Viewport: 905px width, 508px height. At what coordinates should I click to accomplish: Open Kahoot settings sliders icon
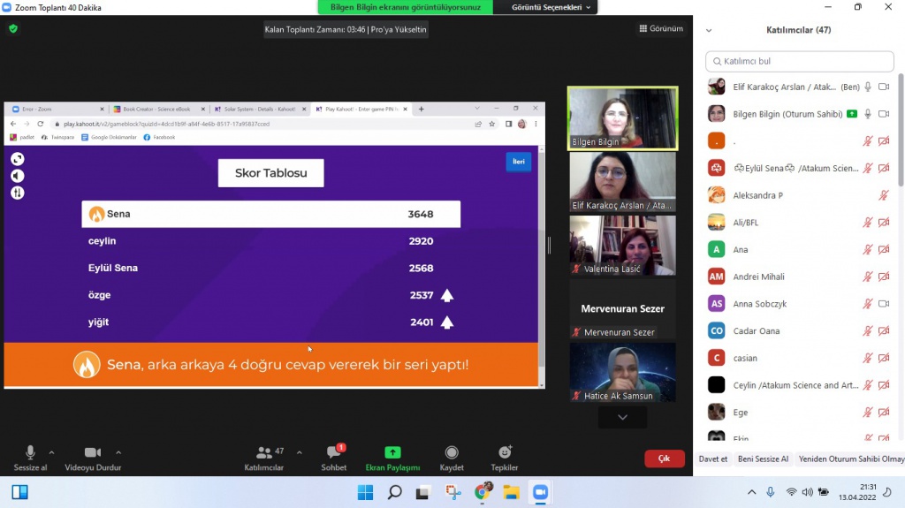[18, 193]
